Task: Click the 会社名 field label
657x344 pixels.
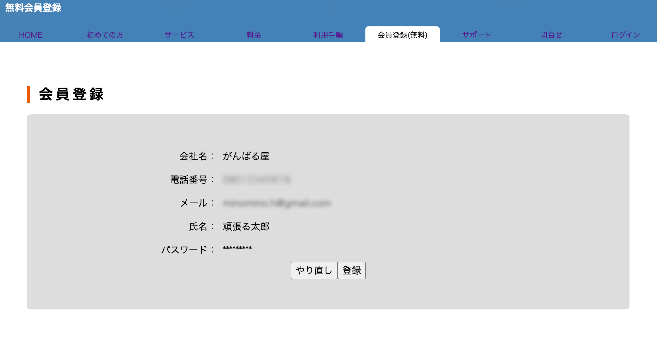Action: tap(193, 156)
